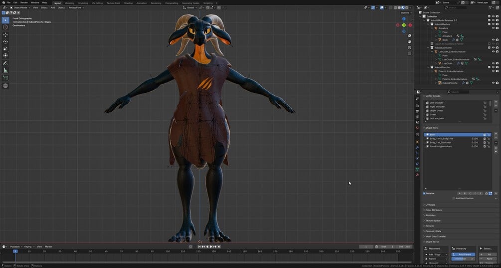Activate the Scale tool
The image size is (501, 268).
(x=5, y=48)
